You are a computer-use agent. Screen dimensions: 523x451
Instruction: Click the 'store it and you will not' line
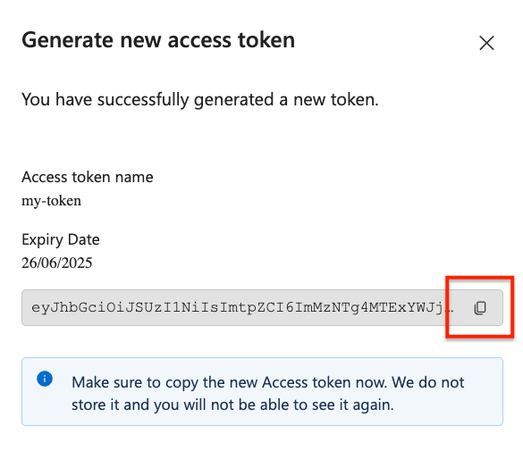(x=232, y=405)
